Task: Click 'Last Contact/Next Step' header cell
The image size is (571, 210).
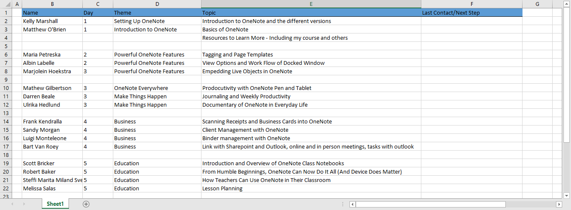Action: tap(472, 13)
